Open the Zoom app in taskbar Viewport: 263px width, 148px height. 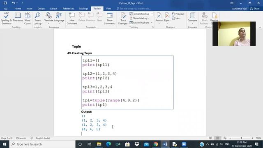point(184,144)
